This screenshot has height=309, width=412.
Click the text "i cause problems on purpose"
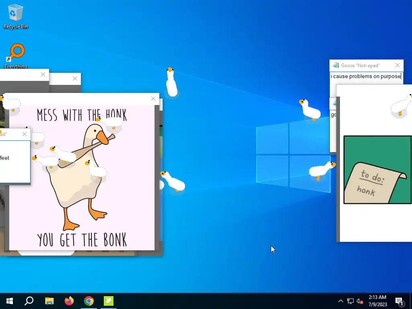365,76
